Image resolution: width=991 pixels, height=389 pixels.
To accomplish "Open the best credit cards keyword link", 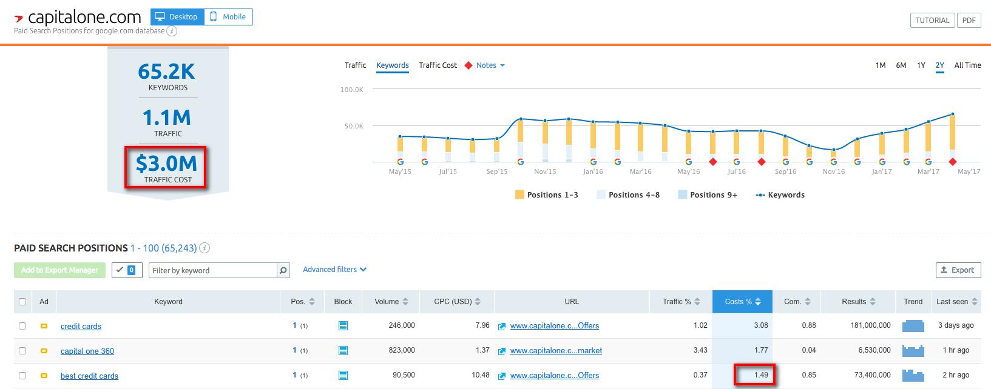I will tap(89, 376).
